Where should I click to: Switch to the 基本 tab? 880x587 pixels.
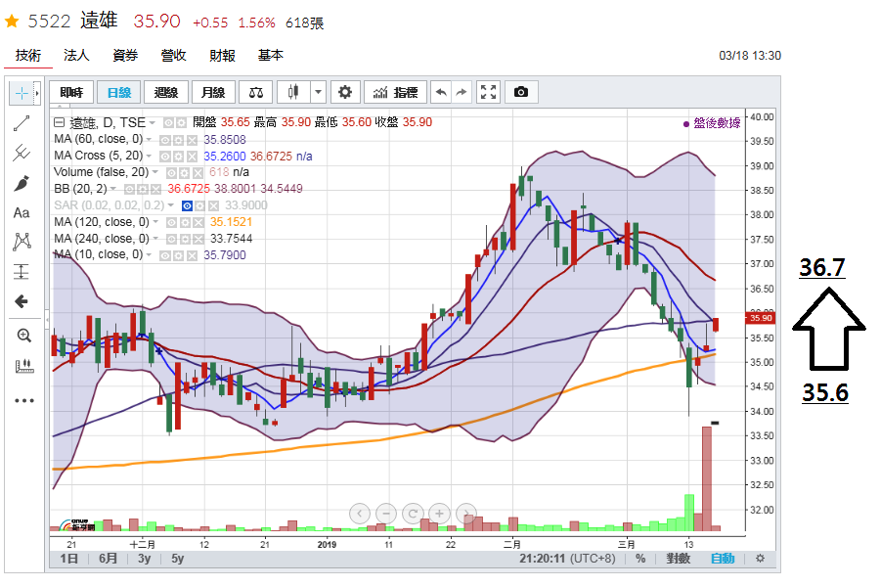pyautogui.click(x=271, y=55)
